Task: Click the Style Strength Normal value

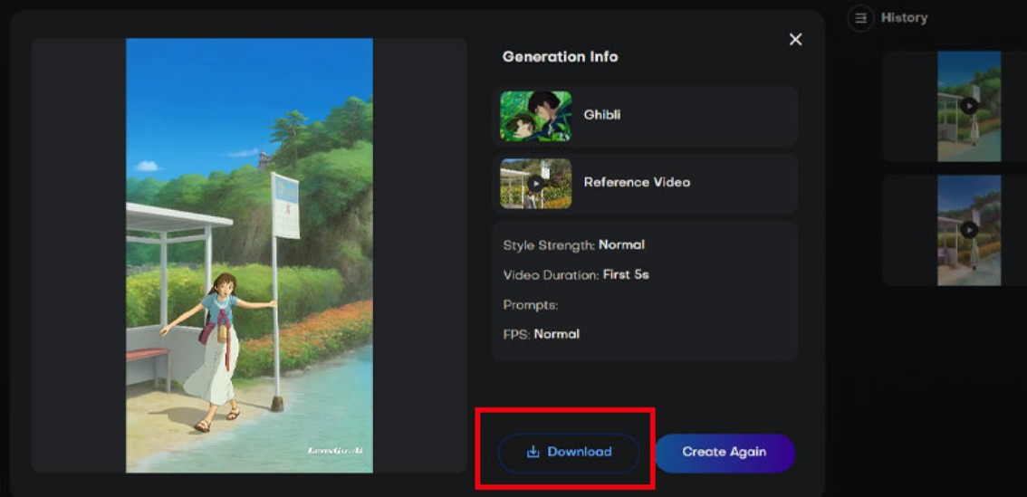Action: (621, 244)
